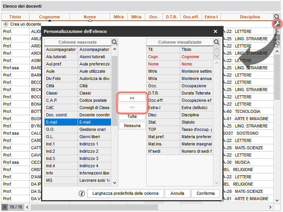Image resolution: width=283 pixels, height=212 pixels.
Task: Sort by the Occ. column header
Action: click(154, 17)
